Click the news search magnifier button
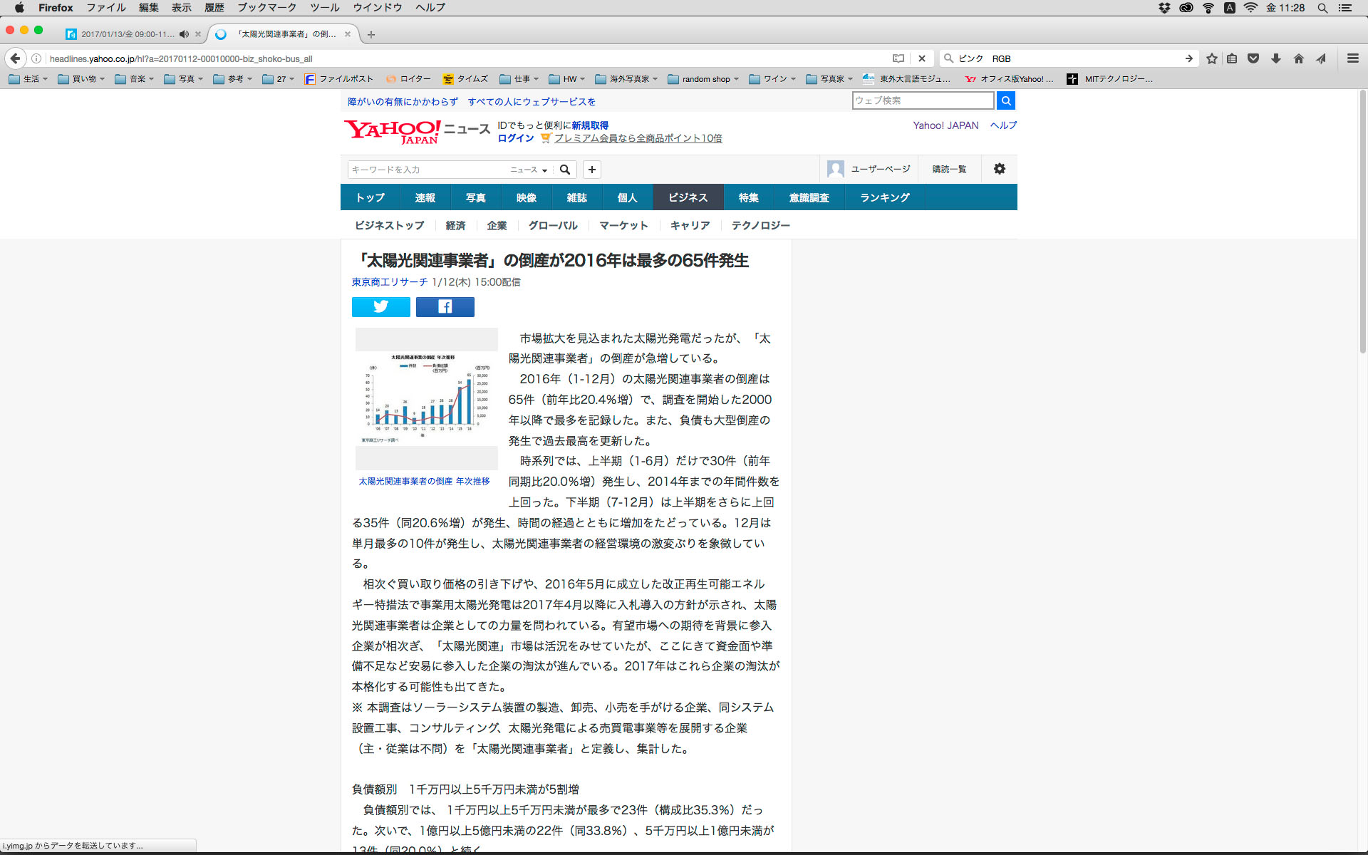 click(x=565, y=170)
